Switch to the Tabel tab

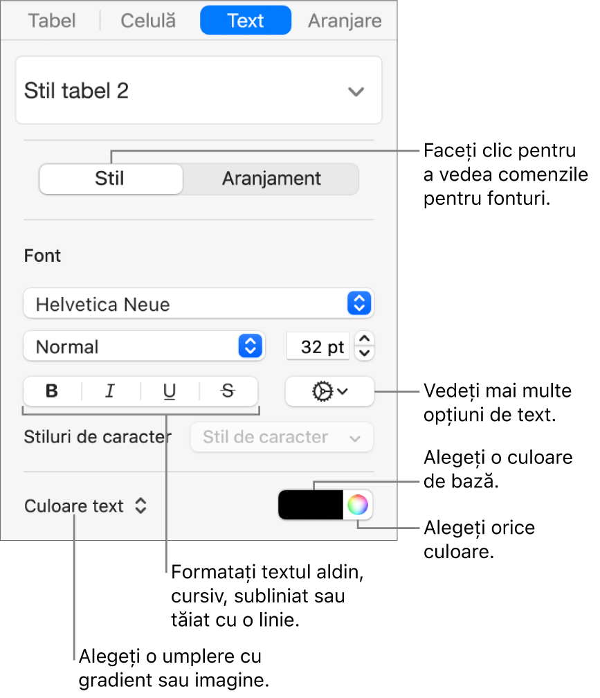[x=53, y=21]
